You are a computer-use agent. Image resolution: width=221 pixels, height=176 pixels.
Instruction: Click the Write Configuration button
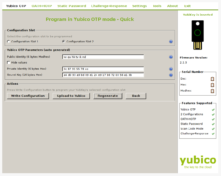click(28, 96)
